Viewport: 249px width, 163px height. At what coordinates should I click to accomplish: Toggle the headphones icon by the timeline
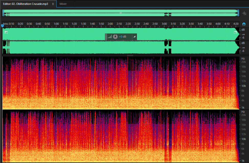(244, 24)
